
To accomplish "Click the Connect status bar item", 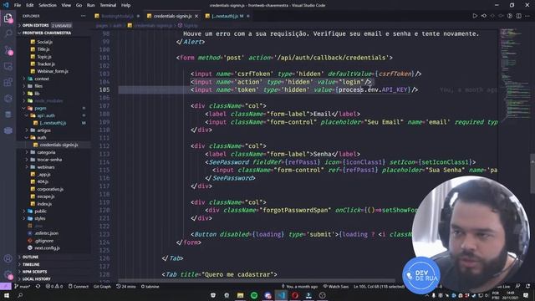I will coord(78,286).
